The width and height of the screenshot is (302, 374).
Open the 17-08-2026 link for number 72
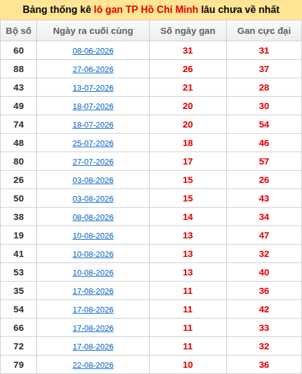click(93, 346)
